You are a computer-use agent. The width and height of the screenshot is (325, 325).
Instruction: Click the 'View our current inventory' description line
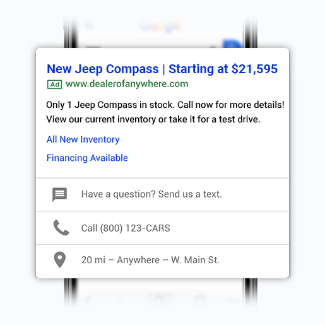pos(153,119)
